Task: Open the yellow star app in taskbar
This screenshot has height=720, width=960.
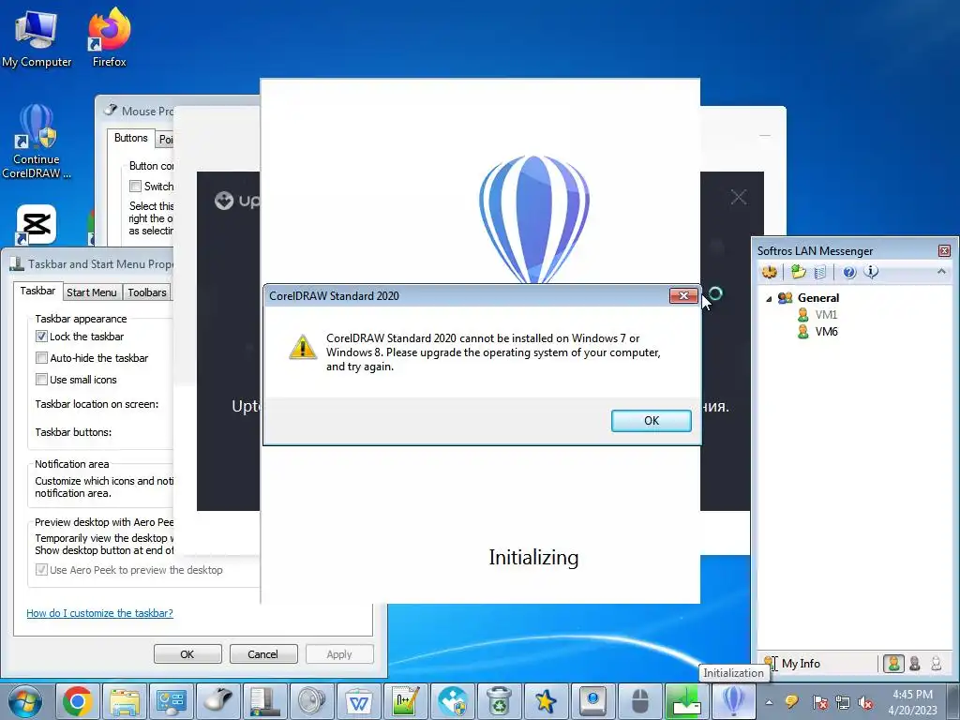Action: pos(546,701)
